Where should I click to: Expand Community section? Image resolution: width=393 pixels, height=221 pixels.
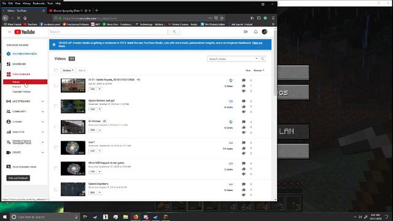42,112
